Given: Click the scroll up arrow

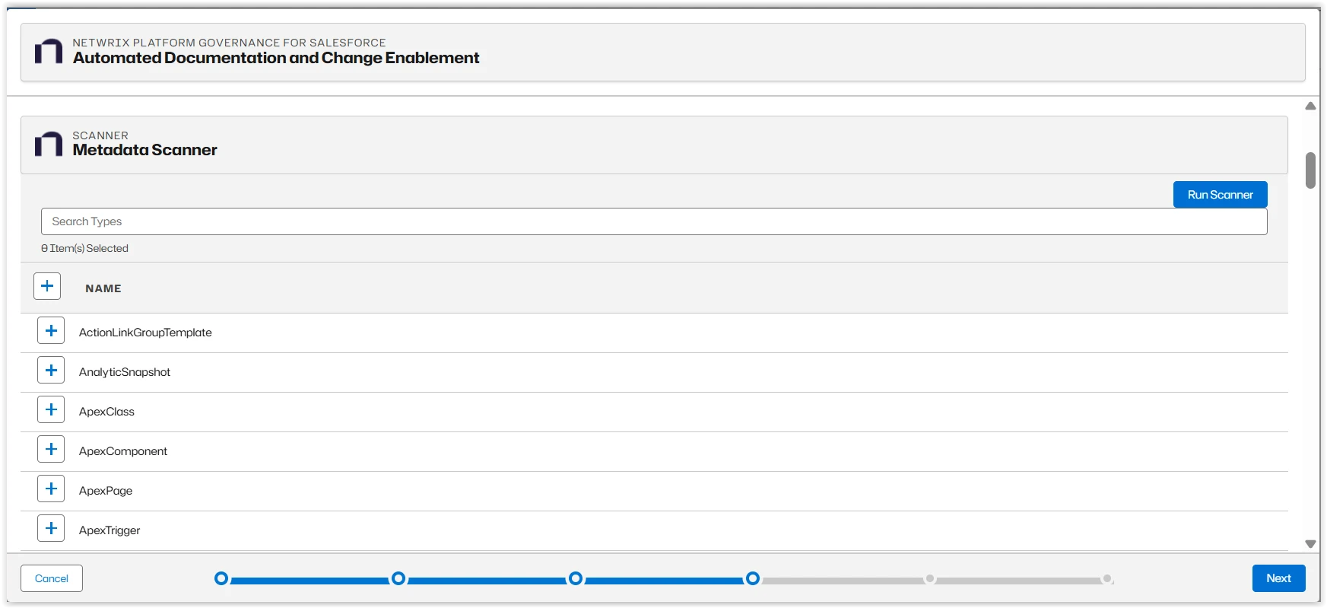Looking at the screenshot, I should pos(1310,107).
